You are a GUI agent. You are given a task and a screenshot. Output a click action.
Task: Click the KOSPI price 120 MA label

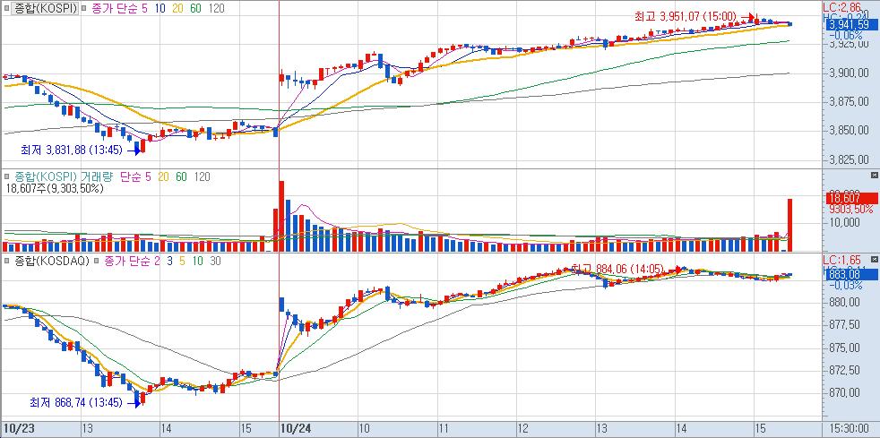pos(216,9)
